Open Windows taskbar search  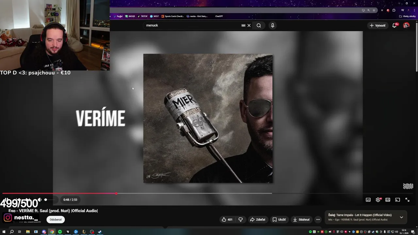(12, 232)
